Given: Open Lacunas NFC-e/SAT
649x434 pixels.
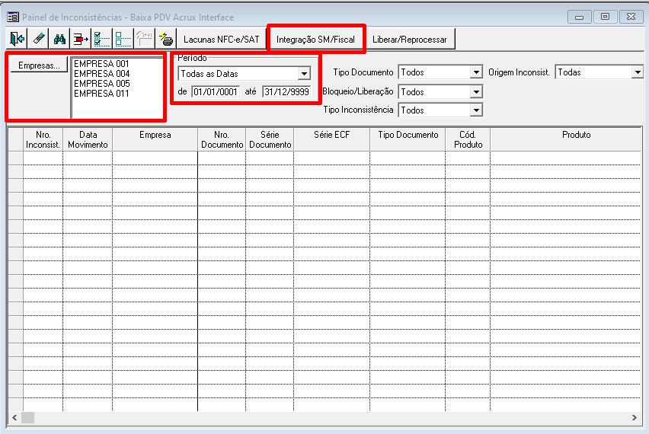Looking at the screenshot, I should (x=222, y=40).
